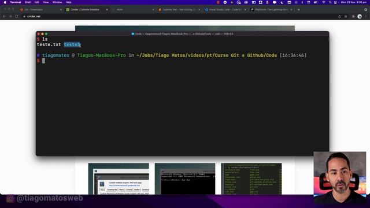
Task: Go back in the browser
Action: (4, 17)
